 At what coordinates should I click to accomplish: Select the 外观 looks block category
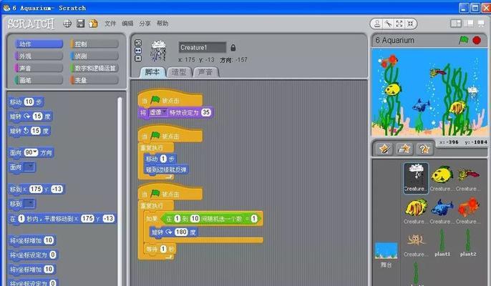pos(39,56)
